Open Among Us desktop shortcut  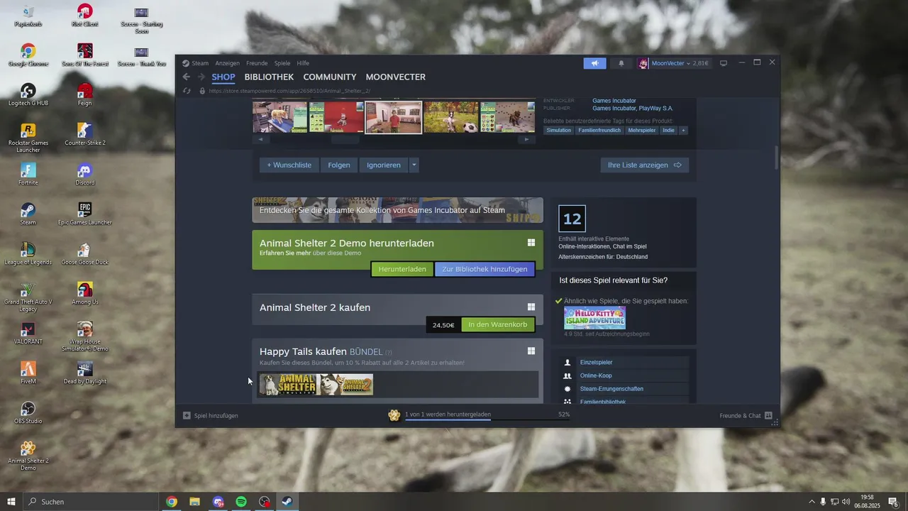coord(84,294)
